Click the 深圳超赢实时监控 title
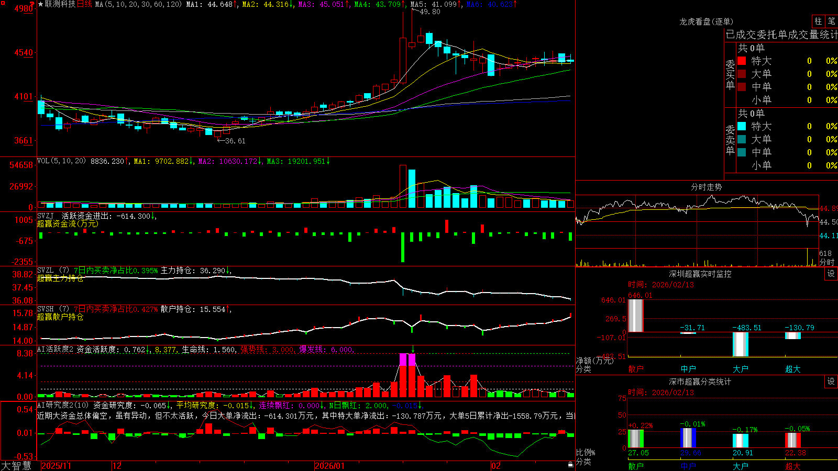This screenshot has width=838, height=471. 700,274
